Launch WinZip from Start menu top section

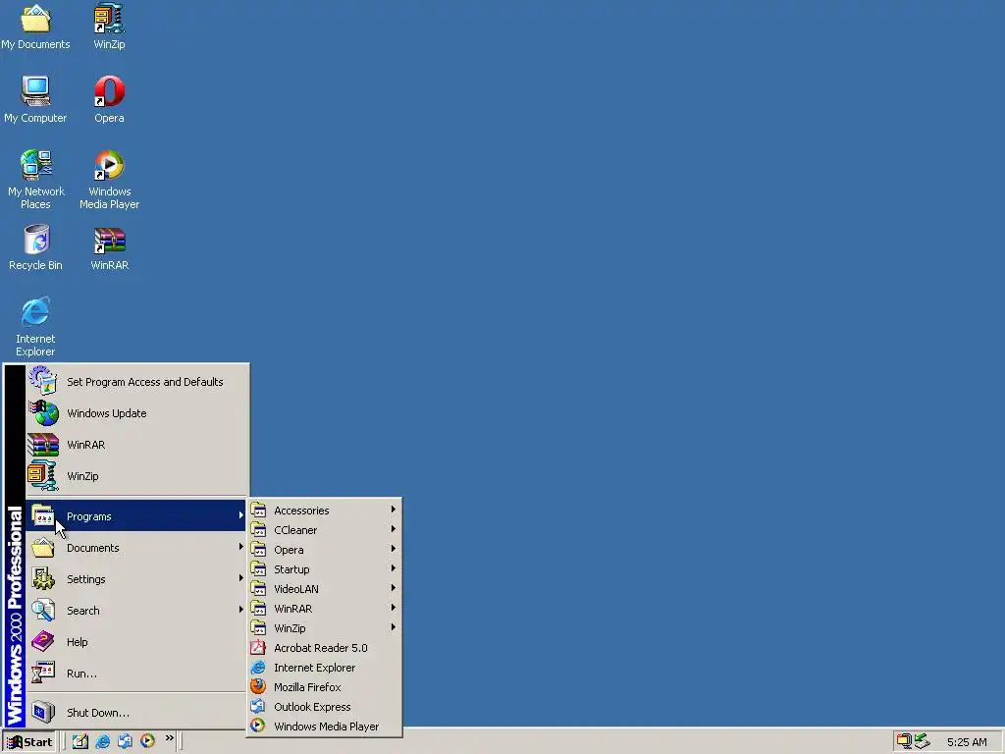(135, 476)
